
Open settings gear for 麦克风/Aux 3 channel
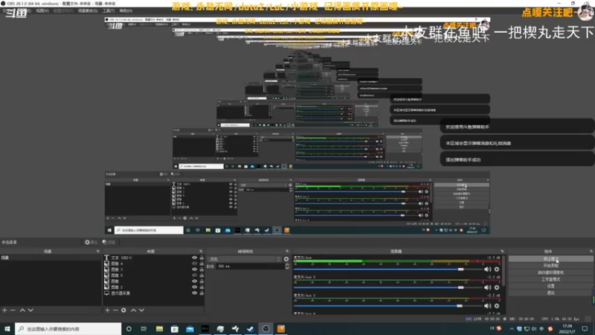(497, 306)
